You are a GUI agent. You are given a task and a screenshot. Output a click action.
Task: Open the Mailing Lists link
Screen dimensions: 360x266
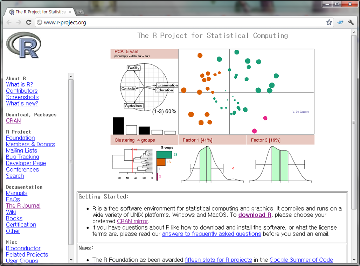tap(22, 150)
